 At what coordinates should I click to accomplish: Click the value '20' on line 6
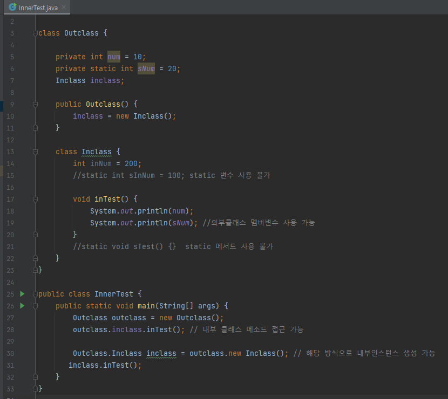click(172, 68)
